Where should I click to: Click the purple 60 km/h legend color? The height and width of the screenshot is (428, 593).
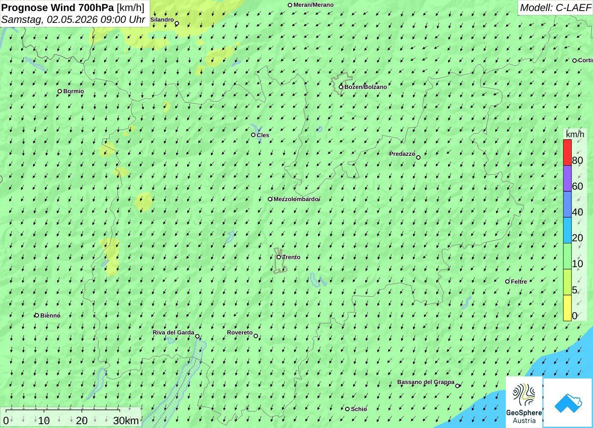pyautogui.click(x=567, y=178)
